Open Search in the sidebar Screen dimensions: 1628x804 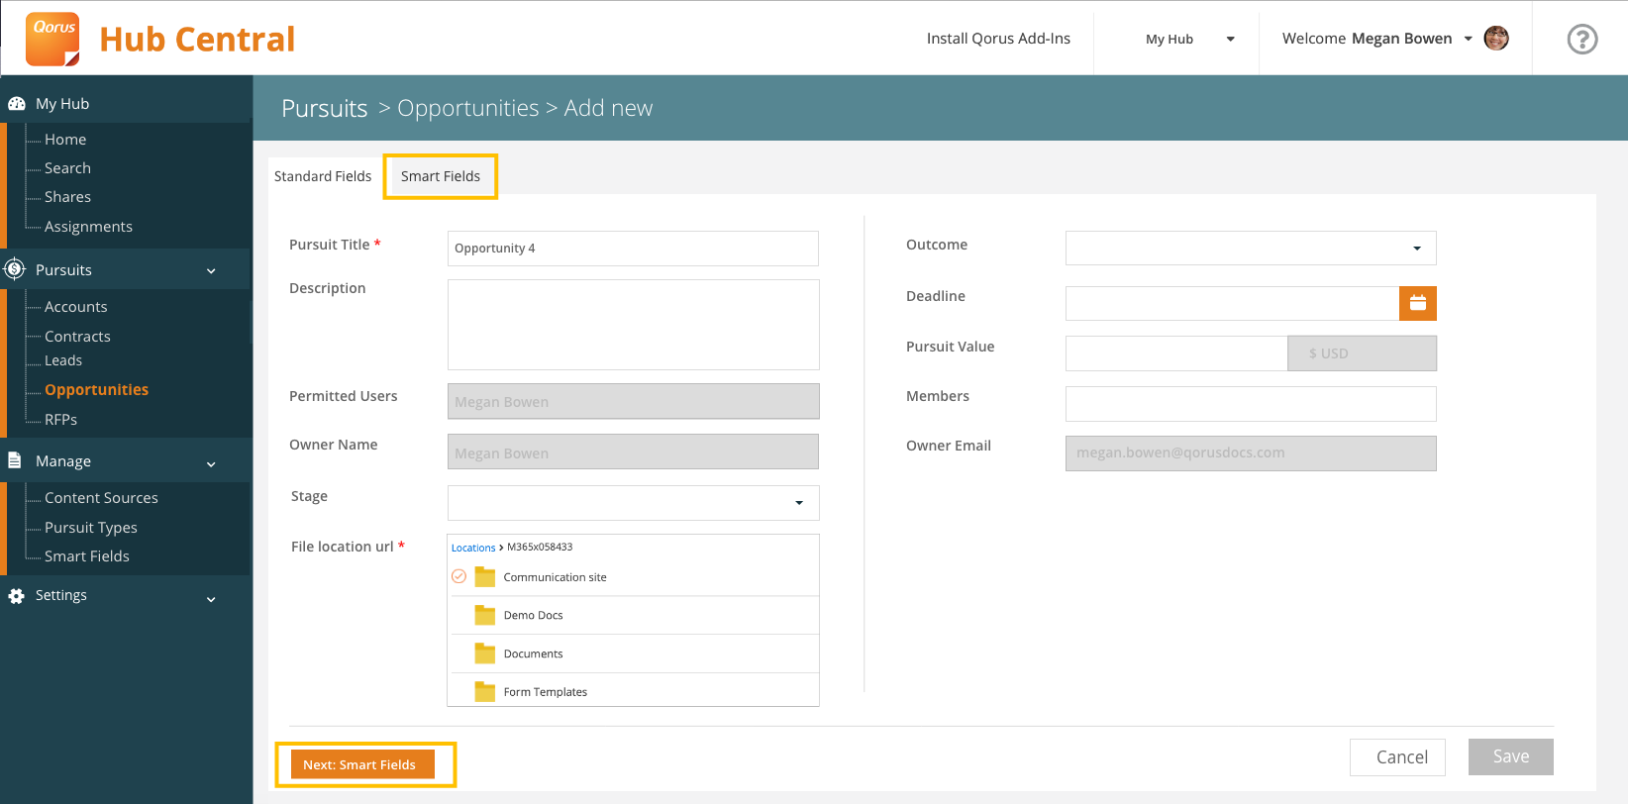pos(67,168)
